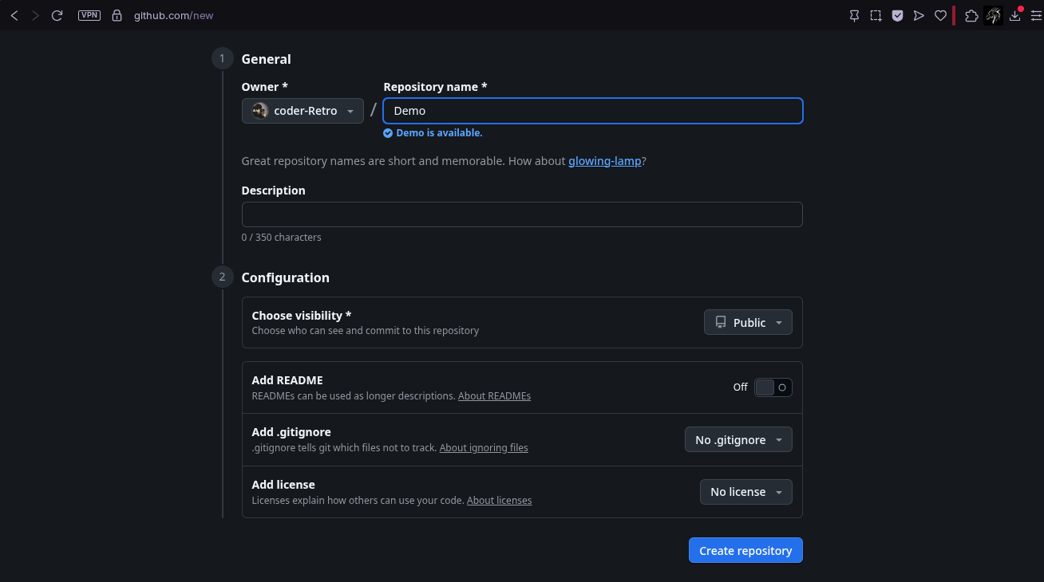Open the extensions puzzle icon

coord(971,15)
